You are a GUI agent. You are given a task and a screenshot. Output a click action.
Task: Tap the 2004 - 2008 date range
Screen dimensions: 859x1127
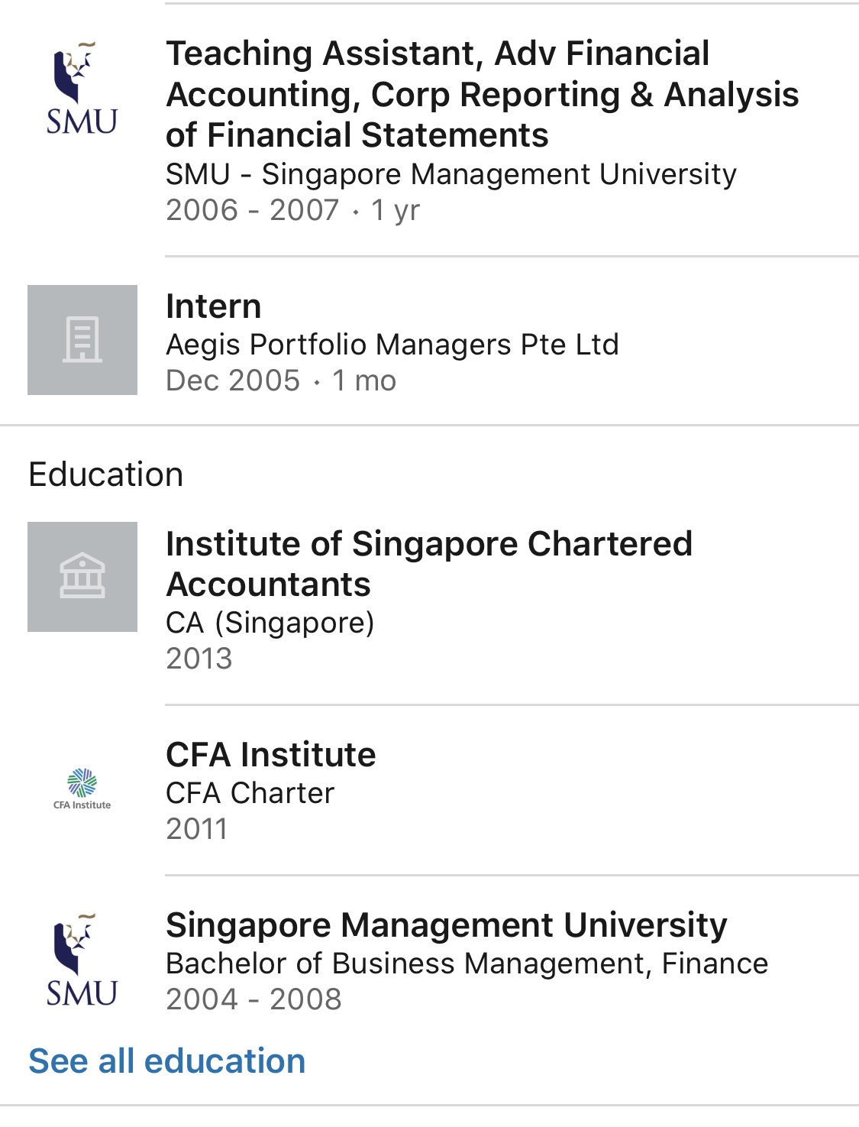[x=254, y=999]
